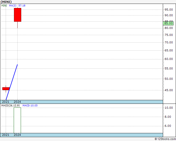Click the 6.00 MACD axis label
The height and width of the screenshot is (141, 176).
tap(168, 126)
